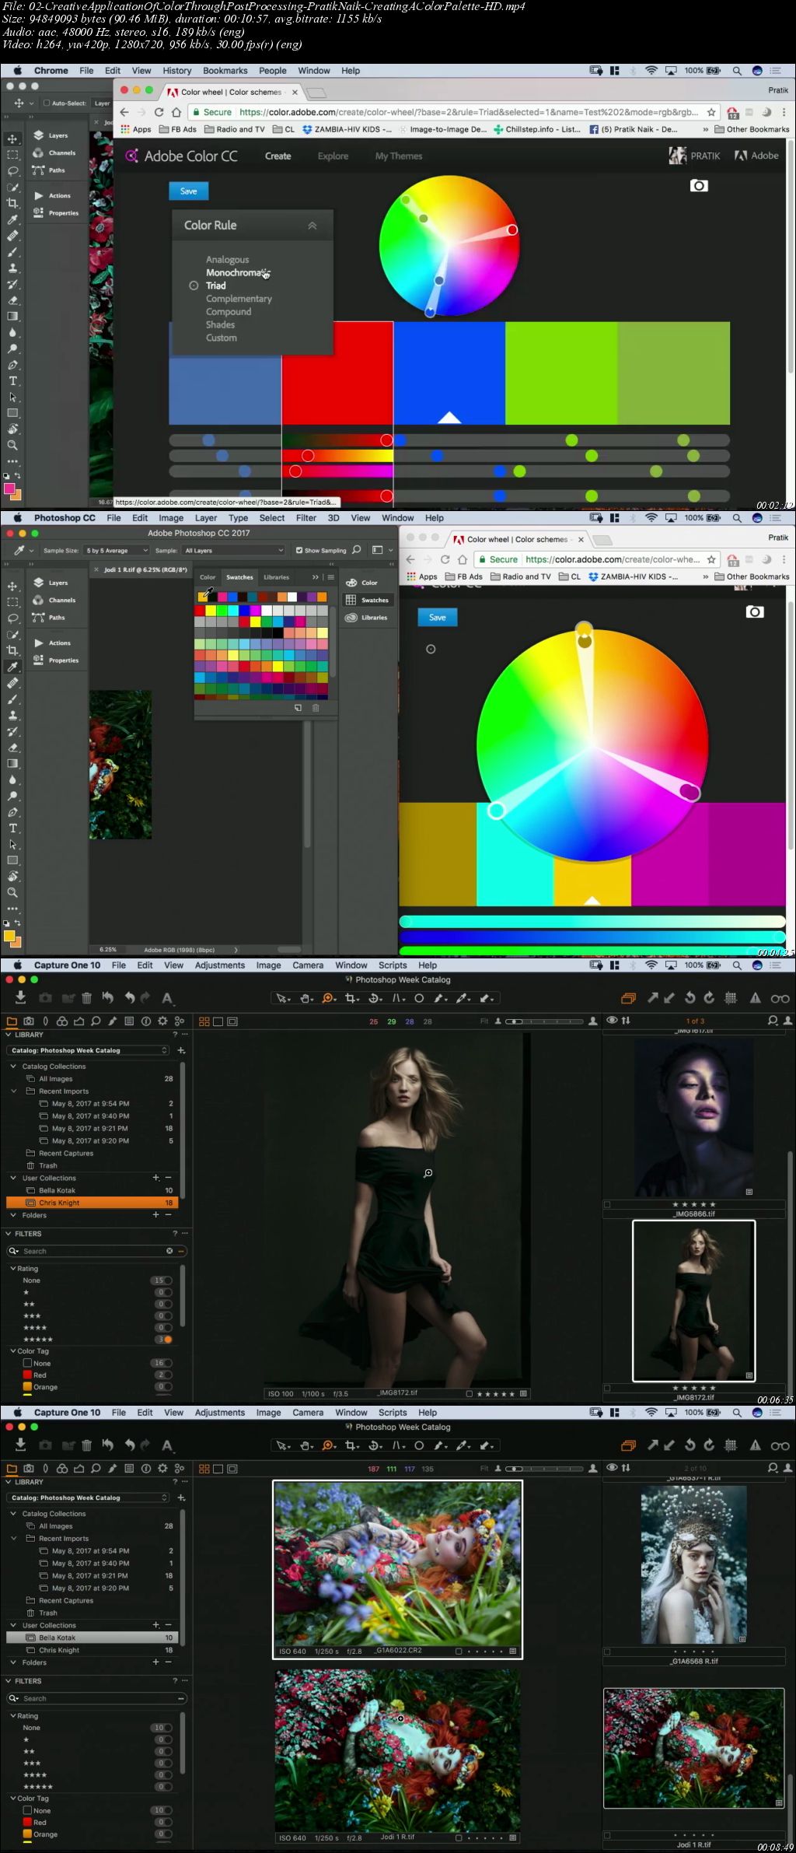The height and width of the screenshot is (1853, 796).
Task: Collapse Color Tag group in 00:06:35 Capture One frame
Action: tap(14, 1350)
